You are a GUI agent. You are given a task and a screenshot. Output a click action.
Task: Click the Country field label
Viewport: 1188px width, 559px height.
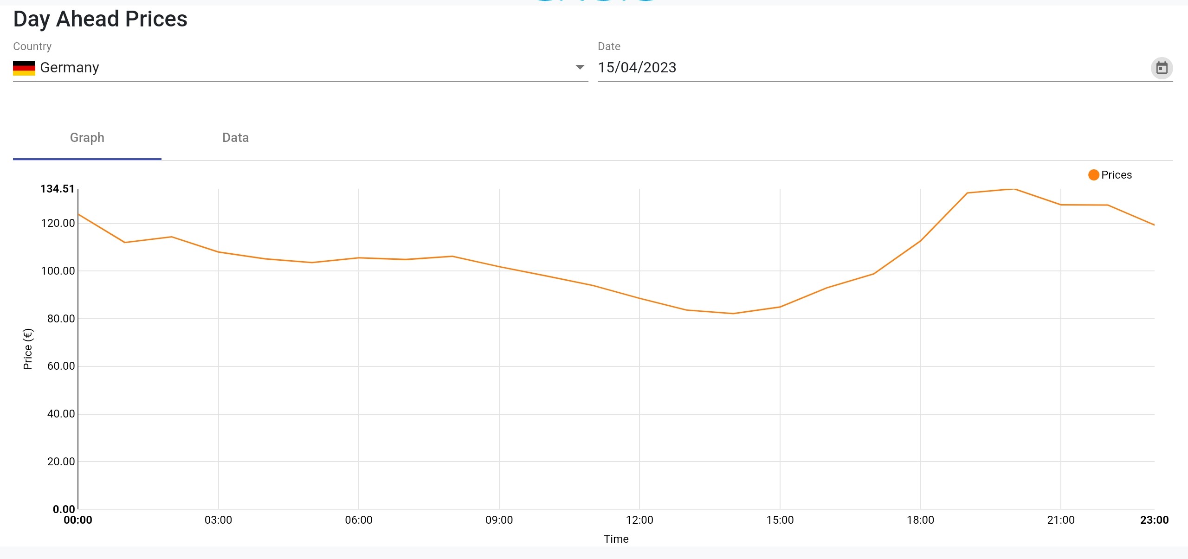coord(32,46)
